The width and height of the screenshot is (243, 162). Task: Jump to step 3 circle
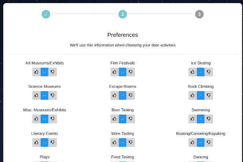[x=199, y=14]
